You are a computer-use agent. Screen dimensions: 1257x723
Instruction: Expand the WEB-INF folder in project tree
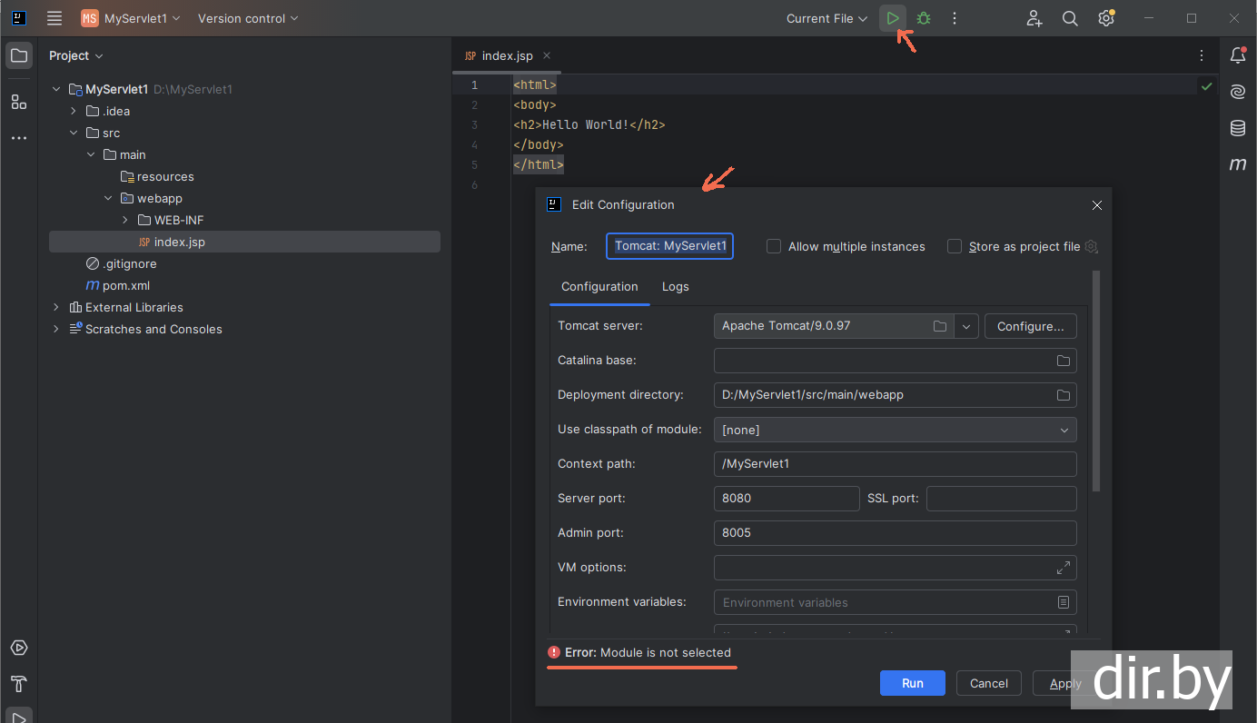pos(125,220)
